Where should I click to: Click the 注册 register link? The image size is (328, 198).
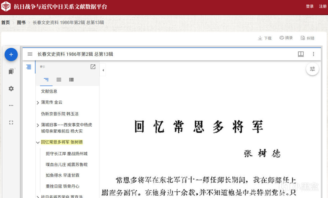click(323, 6)
